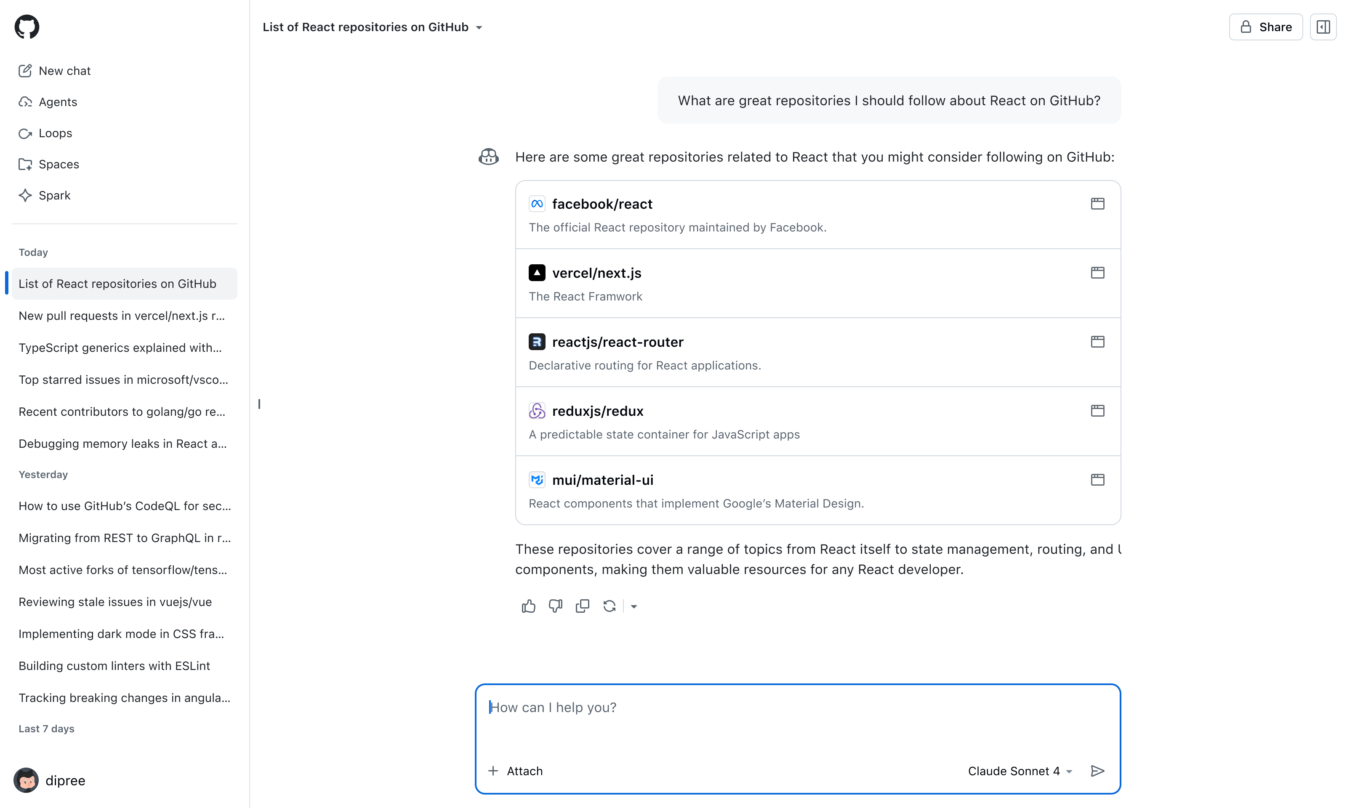This screenshot has width=1347, height=808.
Task: Expand the conversation title dropdown
Action: [479, 27]
